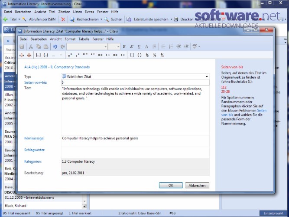Toggle bold formatting (F)
Viewport: 289px width, 217px height.
point(124,46)
